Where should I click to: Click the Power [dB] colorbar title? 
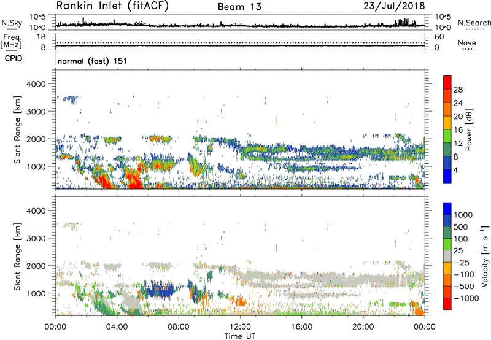point(468,129)
